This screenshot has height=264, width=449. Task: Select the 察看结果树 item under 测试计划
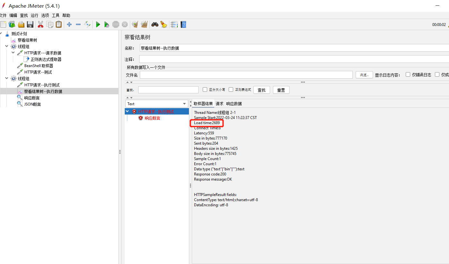pos(27,40)
